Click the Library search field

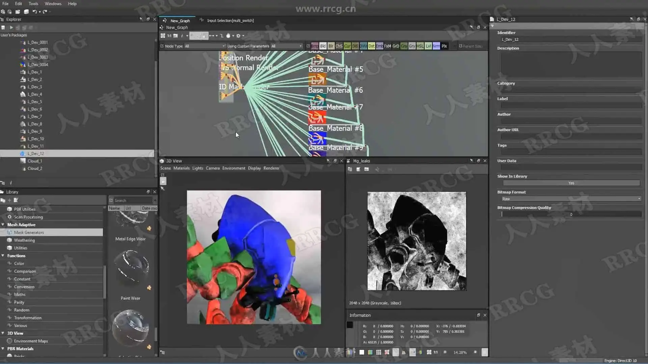coord(133,201)
